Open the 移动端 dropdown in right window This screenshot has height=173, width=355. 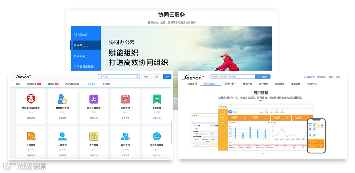click(x=322, y=77)
